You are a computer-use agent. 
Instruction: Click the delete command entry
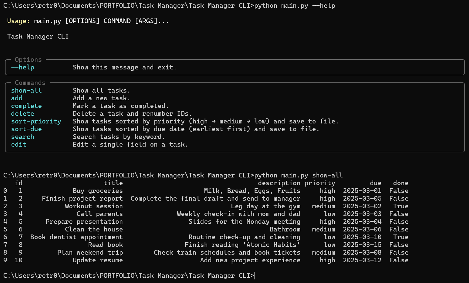pos(22,114)
